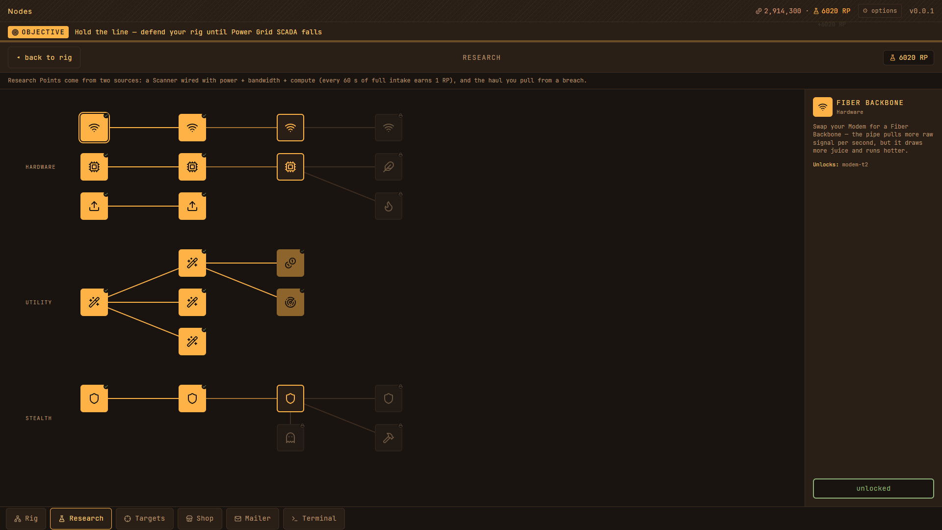Click the 2,914,300 credits counter
Viewport: 942px width, 530px height.
pyautogui.click(x=778, y=11)
